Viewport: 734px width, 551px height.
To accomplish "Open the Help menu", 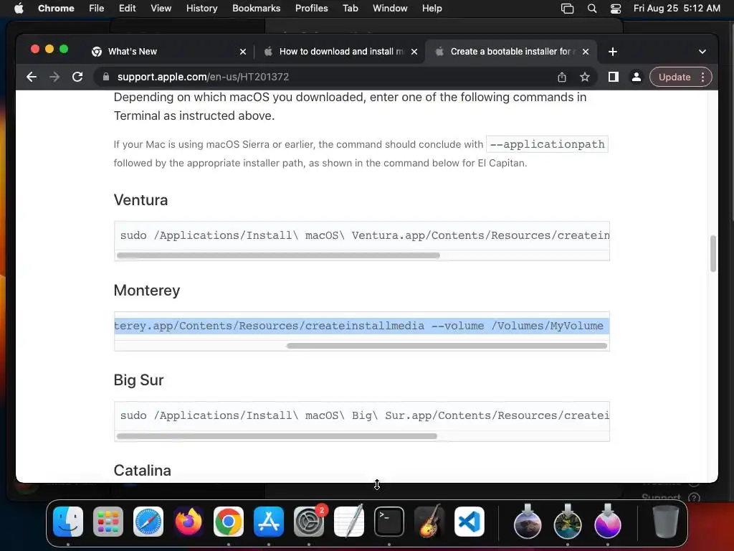I will [x=432, y=8].
